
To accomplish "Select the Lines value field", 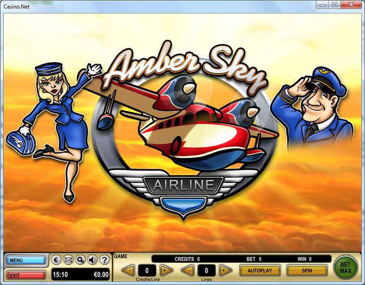I will pos(207,270).
